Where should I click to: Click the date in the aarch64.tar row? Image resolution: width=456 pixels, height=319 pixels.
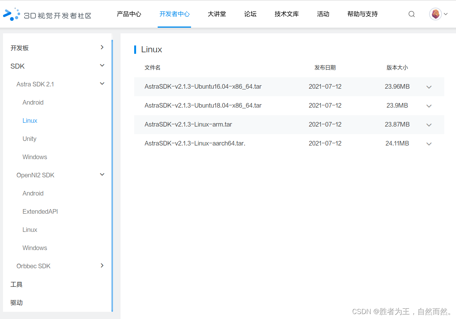coord(325,143)
